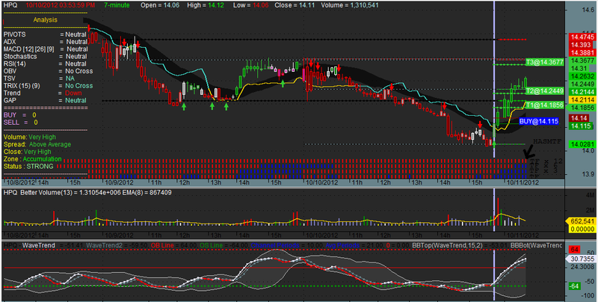Click the green 14.0281 price tag
Viewport: 598px width, 302px height.
[582, 144]
